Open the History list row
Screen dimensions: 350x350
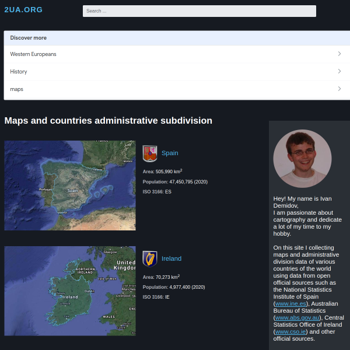tap(177, 71)
